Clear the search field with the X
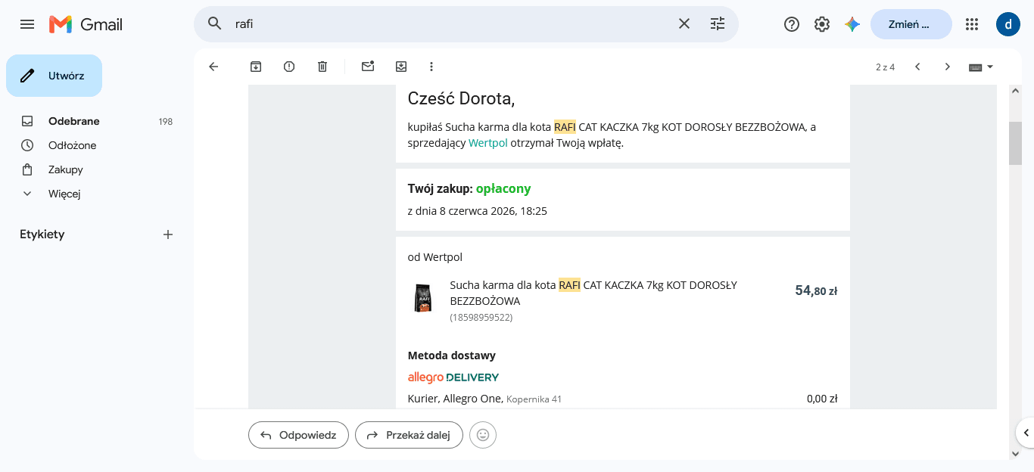 684,24
